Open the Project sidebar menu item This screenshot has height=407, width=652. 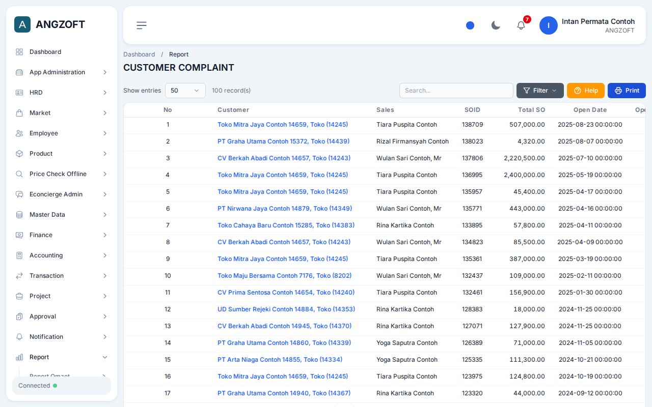pyautogui.click(x=62, y=296)
